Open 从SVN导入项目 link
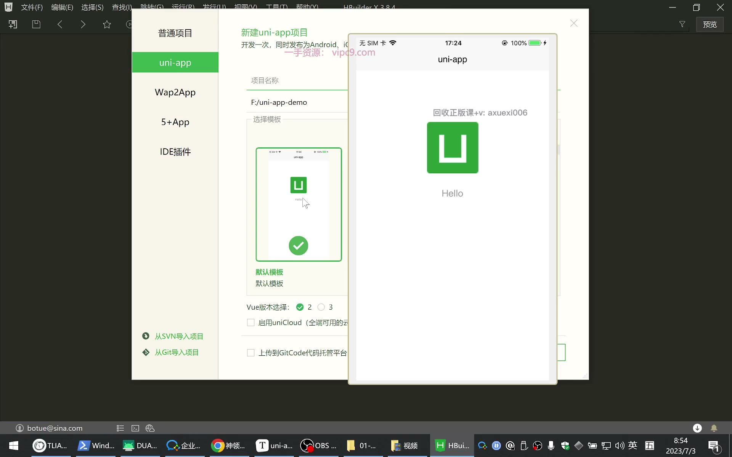Viewport: 732px width, 457px height. coord(179,336)
